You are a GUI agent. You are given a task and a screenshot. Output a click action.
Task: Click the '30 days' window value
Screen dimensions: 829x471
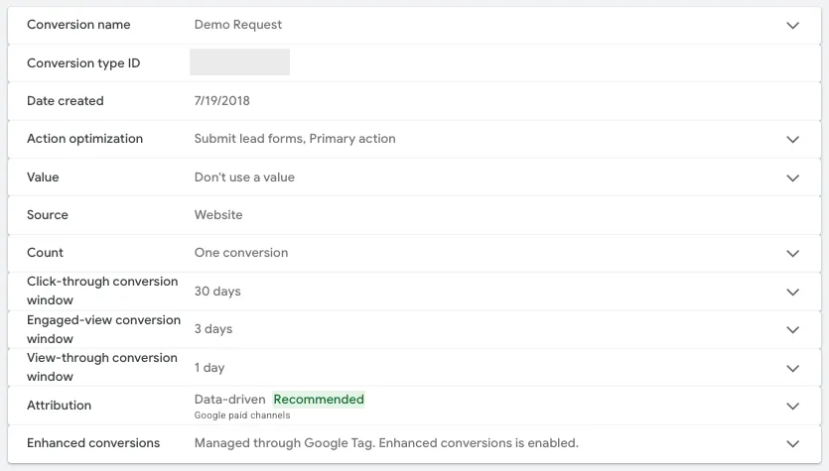pos(217,292)
